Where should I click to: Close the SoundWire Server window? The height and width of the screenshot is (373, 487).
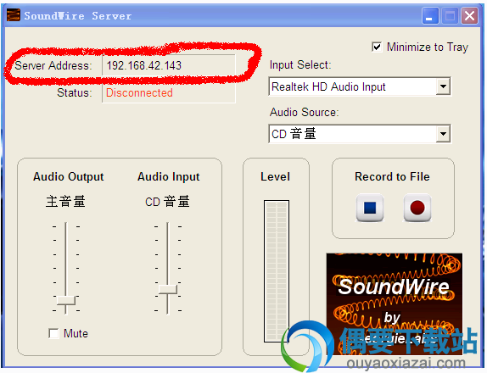click(x=469, y=15)
